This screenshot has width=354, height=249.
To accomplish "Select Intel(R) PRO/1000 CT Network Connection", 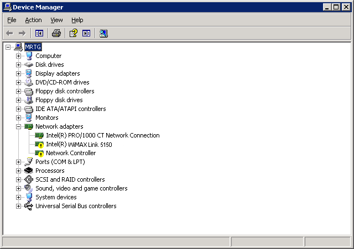I will click(103, 135).
